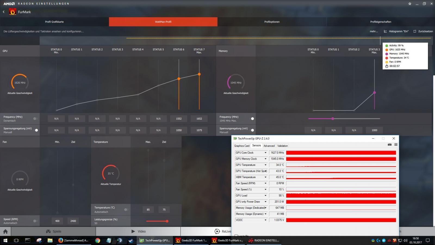Viewport: 435px width, 245px height.
Task: Switch to Geeks3D FurMark 1... taskbar button
Action: click(191, 240)
